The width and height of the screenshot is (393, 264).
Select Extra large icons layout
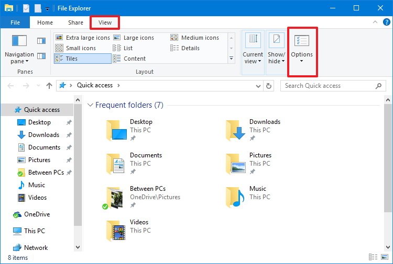pyautogui.click(x=83, y=38)
